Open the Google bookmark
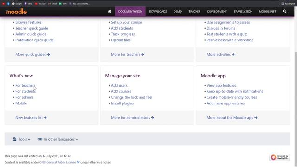Screen dimensions: 297x167 17,4
